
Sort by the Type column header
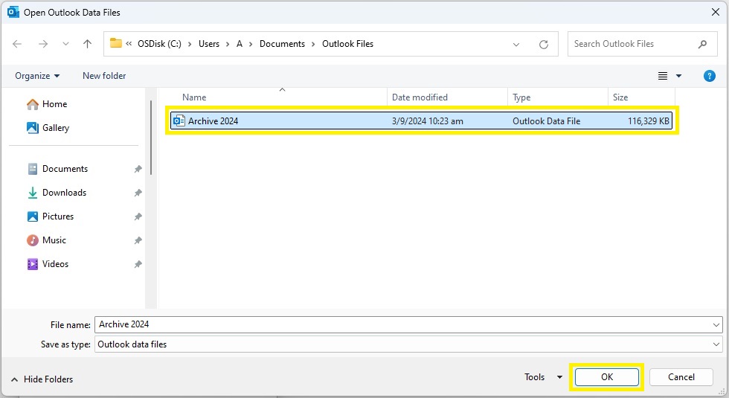tap(521, 97)
